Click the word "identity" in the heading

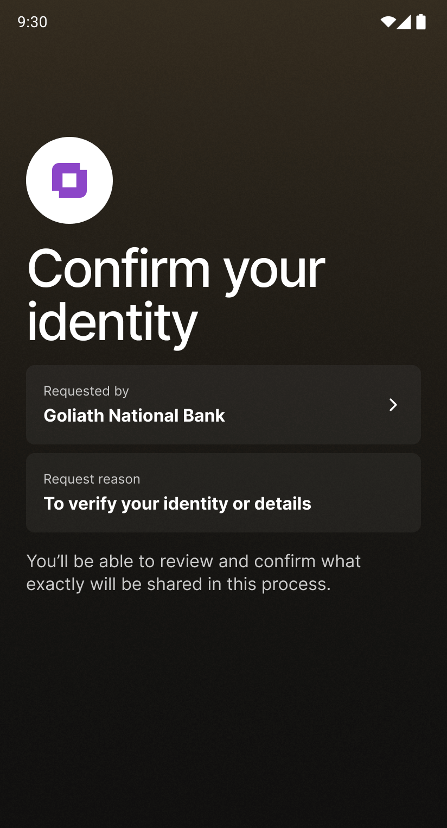point(112,322)
